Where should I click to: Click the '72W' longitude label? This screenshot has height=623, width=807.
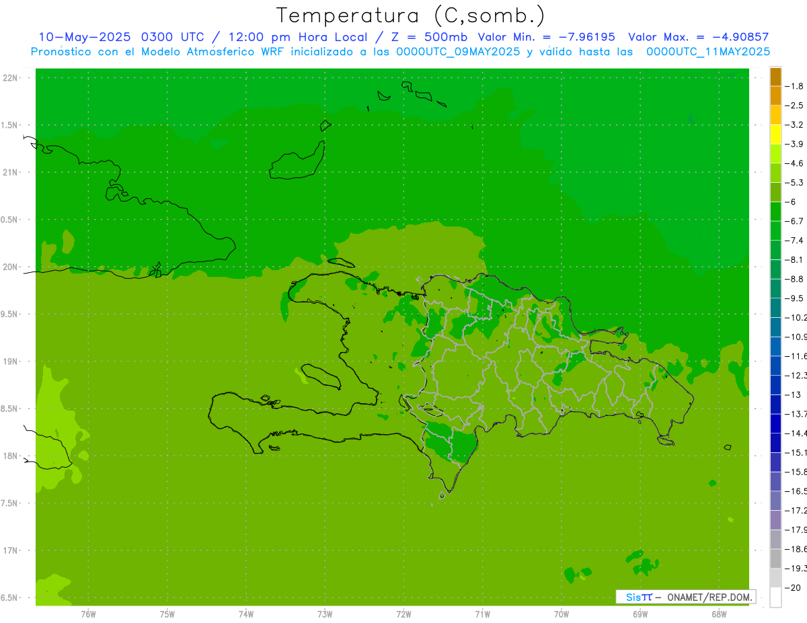(x=403, y=614)
